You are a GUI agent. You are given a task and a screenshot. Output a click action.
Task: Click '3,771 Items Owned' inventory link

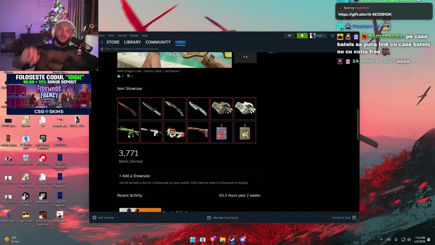tap(130, 156)
